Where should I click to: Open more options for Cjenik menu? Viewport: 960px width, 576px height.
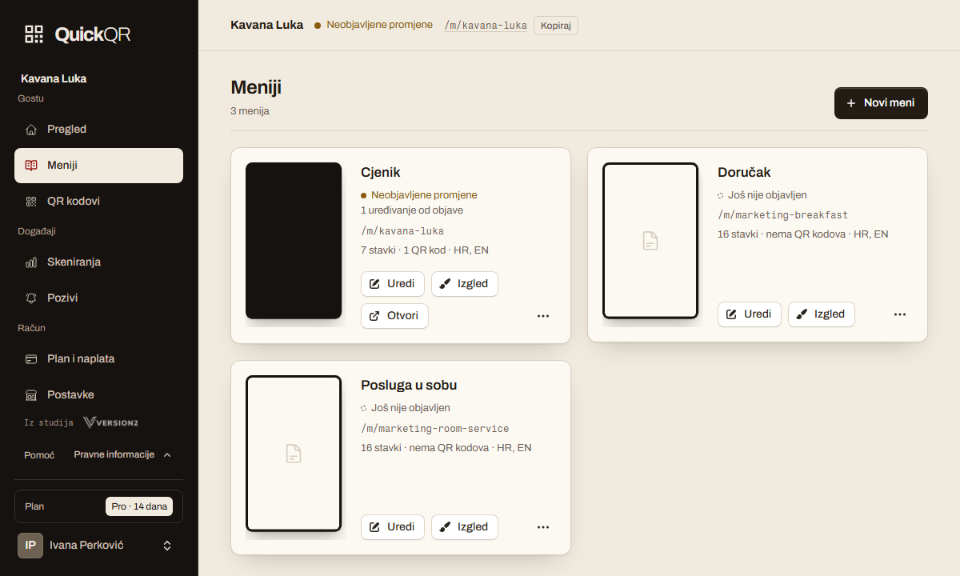coord(543,316)
